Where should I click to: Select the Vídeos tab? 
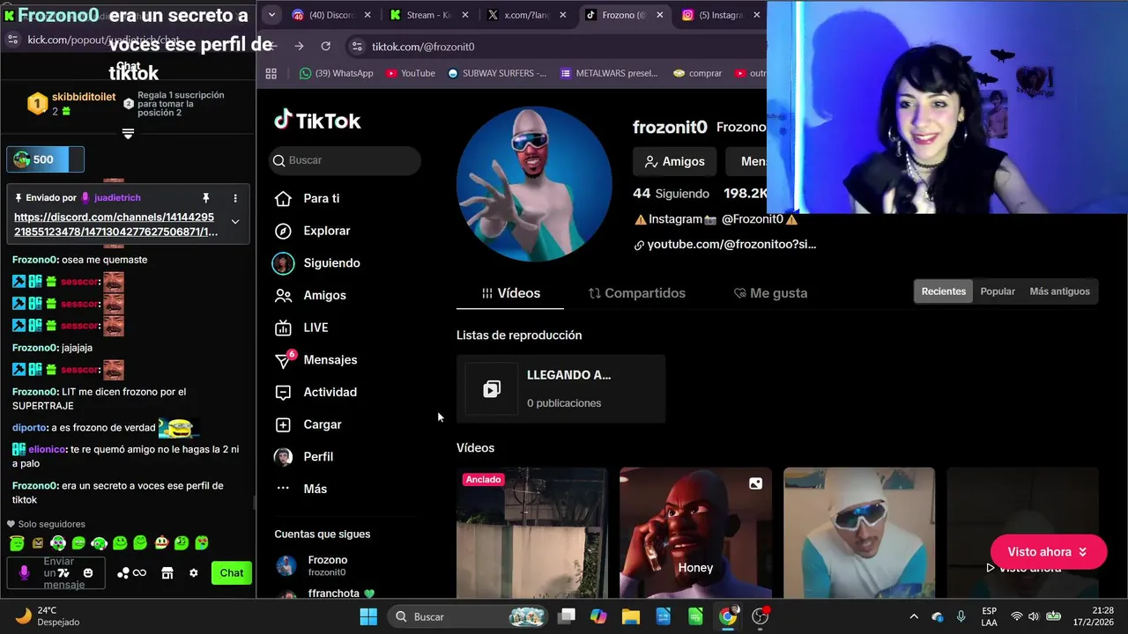[x=510, y=293]
